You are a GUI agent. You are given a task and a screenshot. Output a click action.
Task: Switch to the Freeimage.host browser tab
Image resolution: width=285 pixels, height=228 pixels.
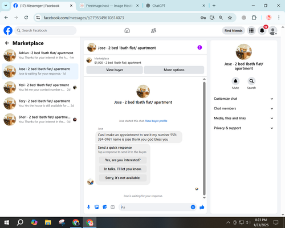point(109,6)
